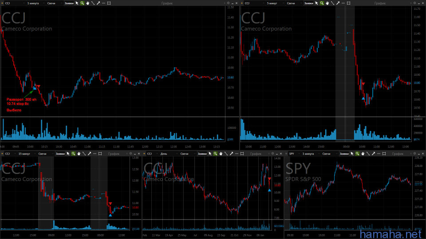This screenshot has width=426, height=239.
Task: Pick trend line tool in SPY chart
Action: coord(368,154)
